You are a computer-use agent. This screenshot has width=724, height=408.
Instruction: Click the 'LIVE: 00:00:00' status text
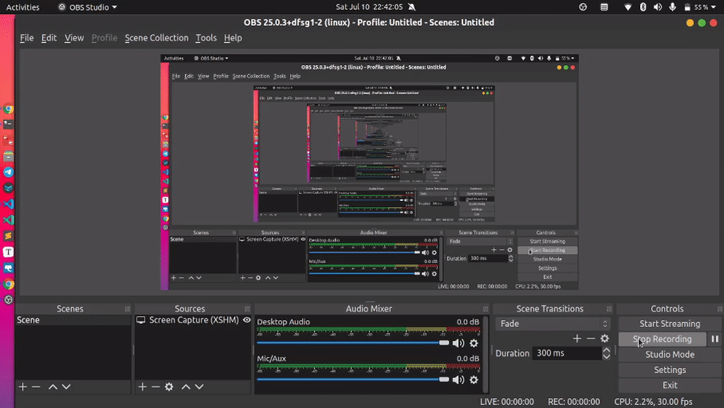(507, 402)
